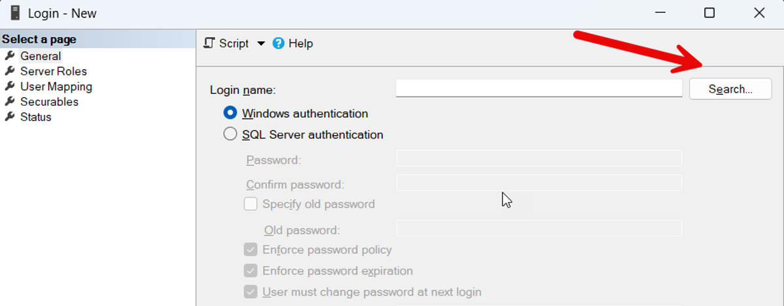The width and height of the screenshot is (784, 306).
Task: Click the blue Help question mark icon
Action: [x=279, y=44]
